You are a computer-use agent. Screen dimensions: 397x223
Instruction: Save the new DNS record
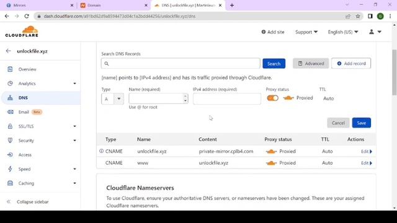coord(361,123)
